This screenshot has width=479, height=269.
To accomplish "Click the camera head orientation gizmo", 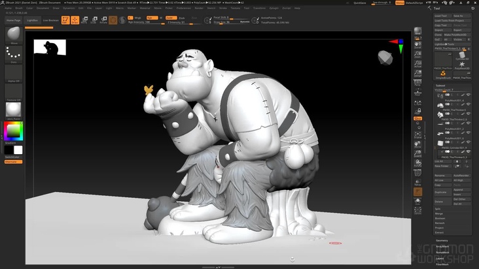I will pos(385,57).
